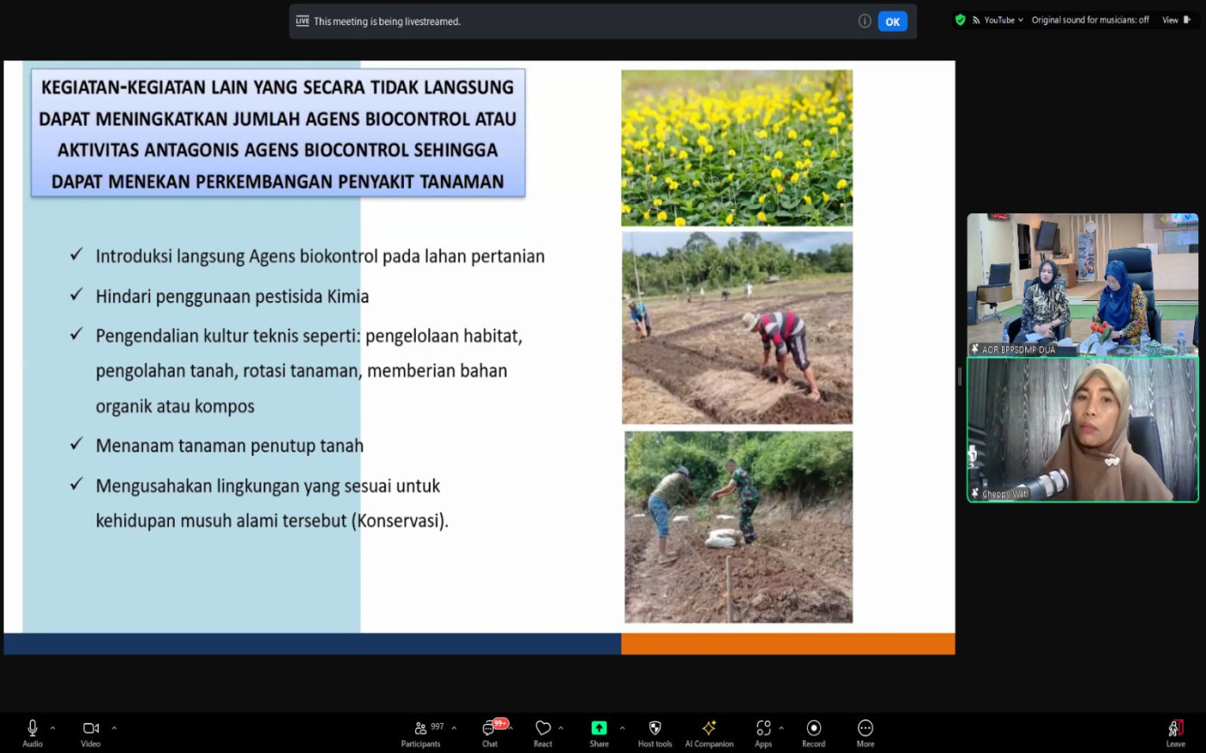Open the Participants panel
This screenshot has width=1206, height=753.
coord(420,732)
